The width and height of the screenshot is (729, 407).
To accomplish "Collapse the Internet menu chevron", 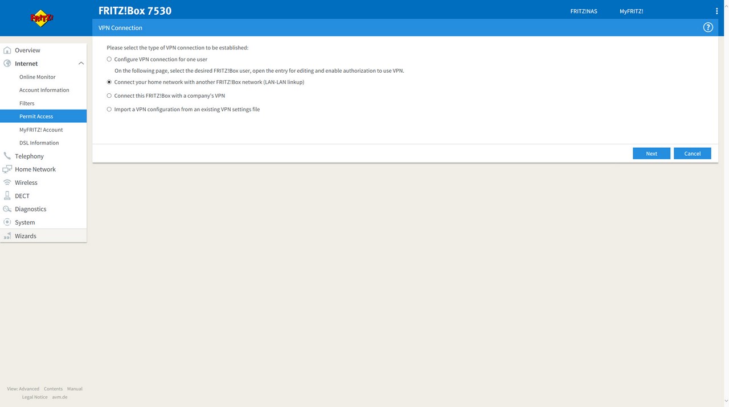I will pyautogui.click(x=81, y=64).
